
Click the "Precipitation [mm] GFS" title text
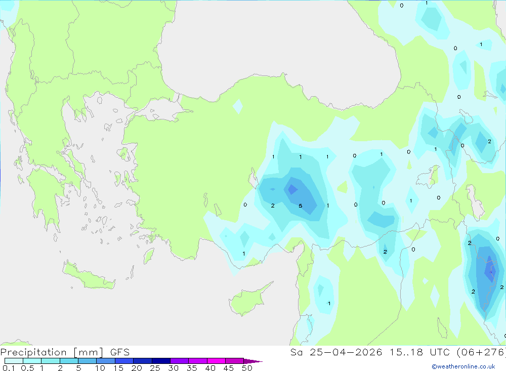65,352
